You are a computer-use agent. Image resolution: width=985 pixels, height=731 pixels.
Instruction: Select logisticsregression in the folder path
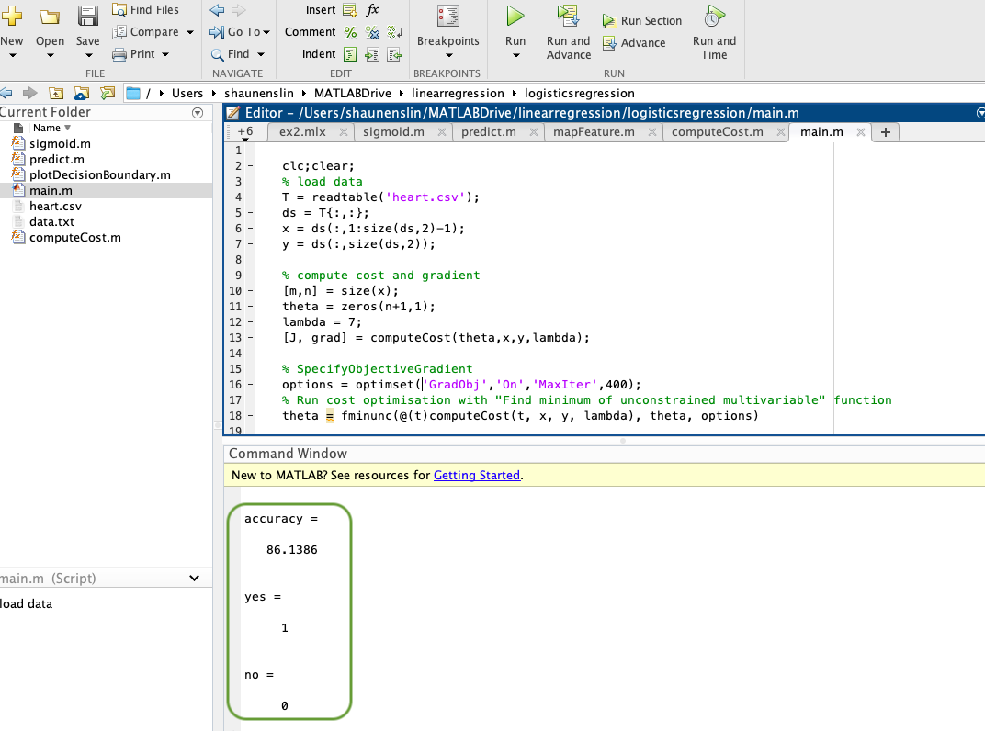click(x=579, y=93)
